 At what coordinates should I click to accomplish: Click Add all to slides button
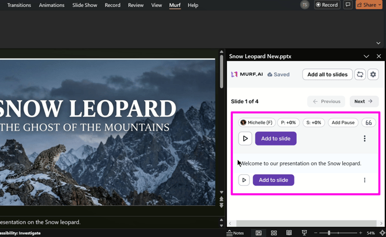click(327, 74)
